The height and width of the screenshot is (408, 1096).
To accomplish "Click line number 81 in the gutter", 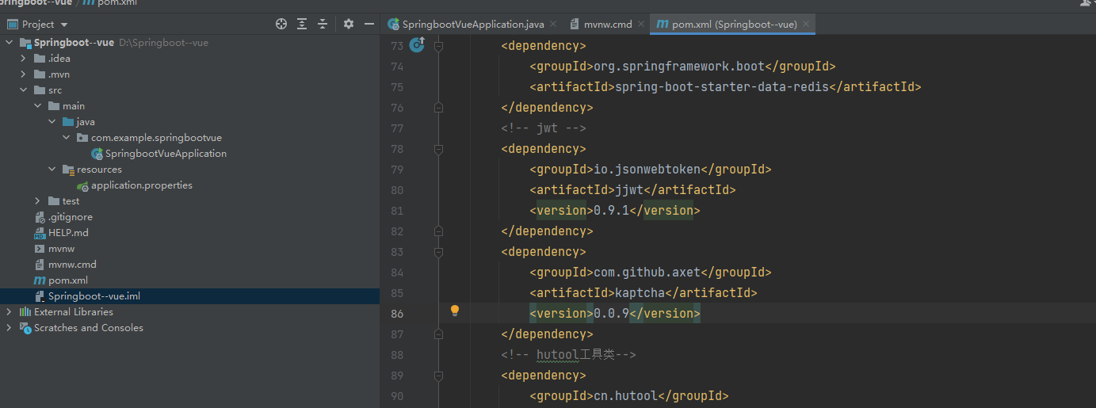I will coord(395,211).
